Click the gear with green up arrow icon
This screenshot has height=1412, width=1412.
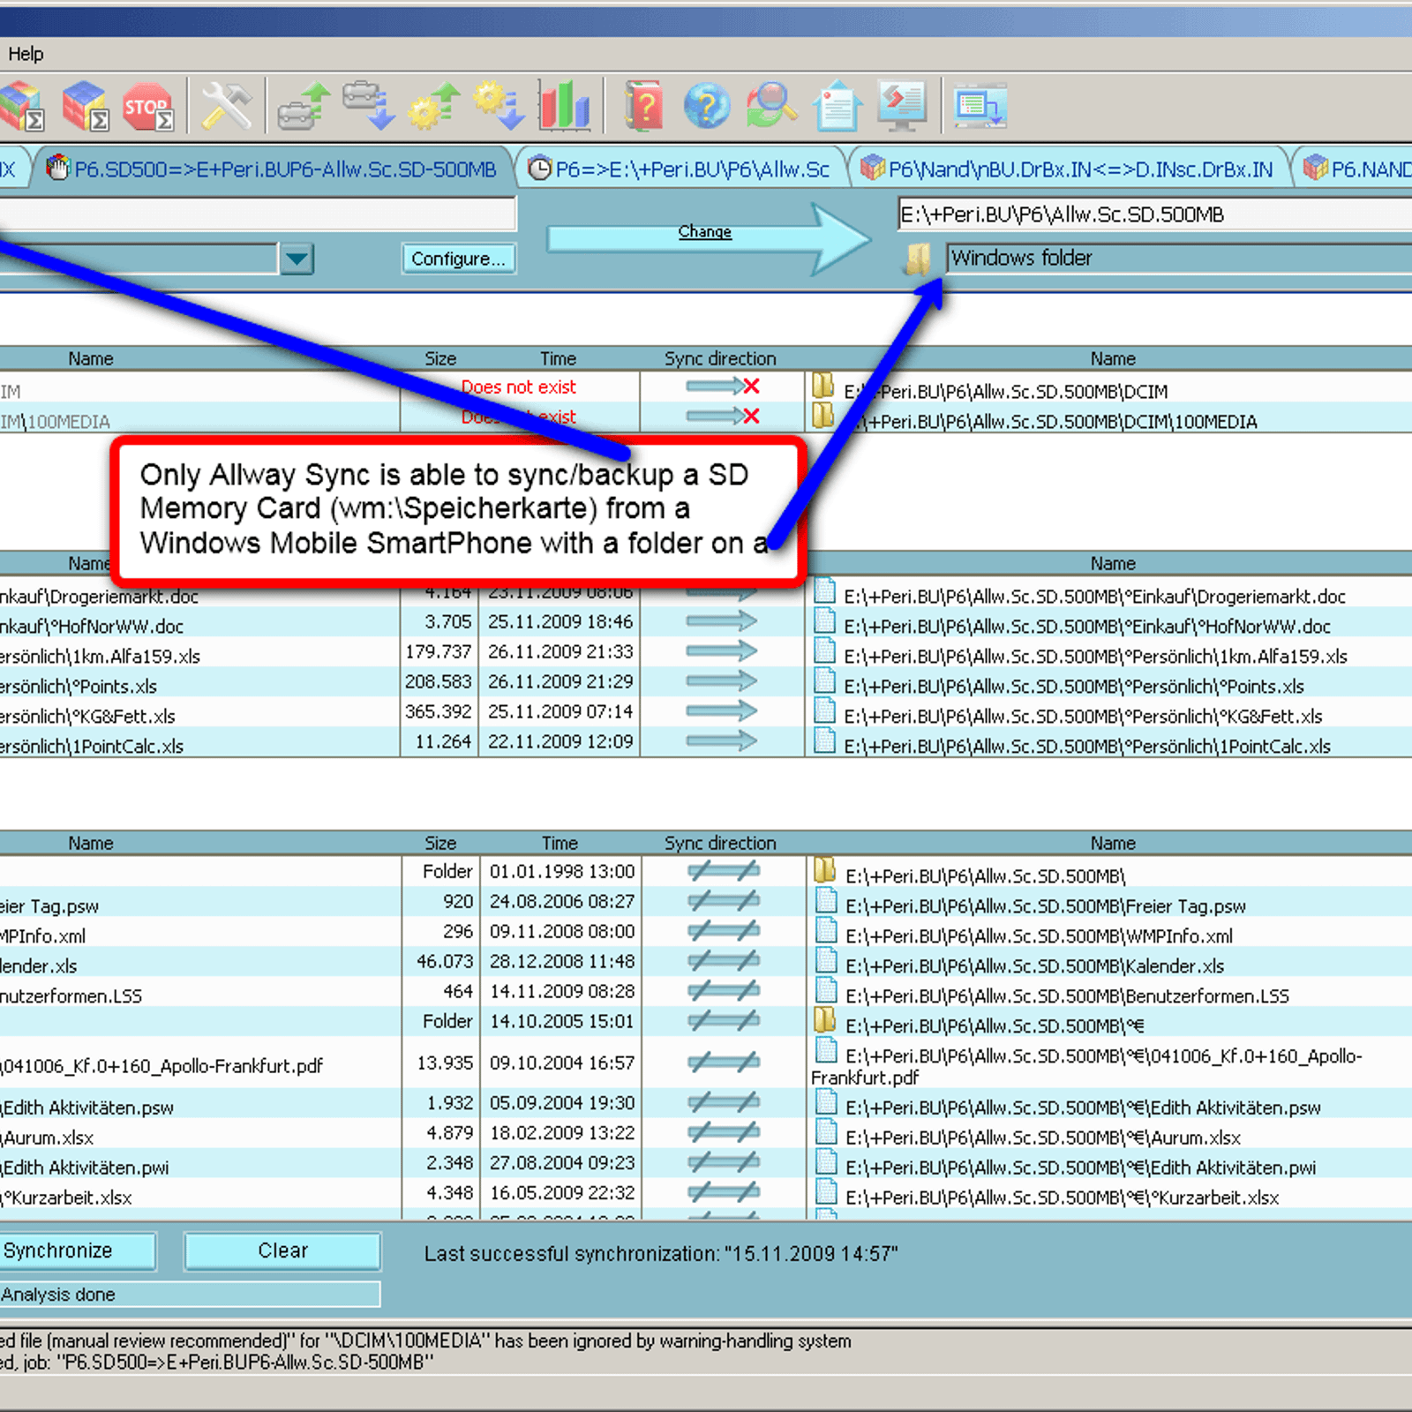coord(434,107)
